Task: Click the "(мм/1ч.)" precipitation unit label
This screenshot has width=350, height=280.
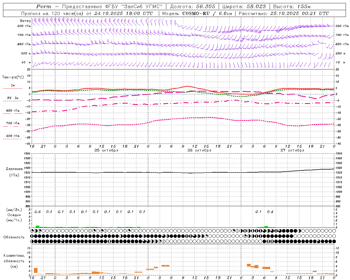Action: pyautogui.click(x=14, y=220)
